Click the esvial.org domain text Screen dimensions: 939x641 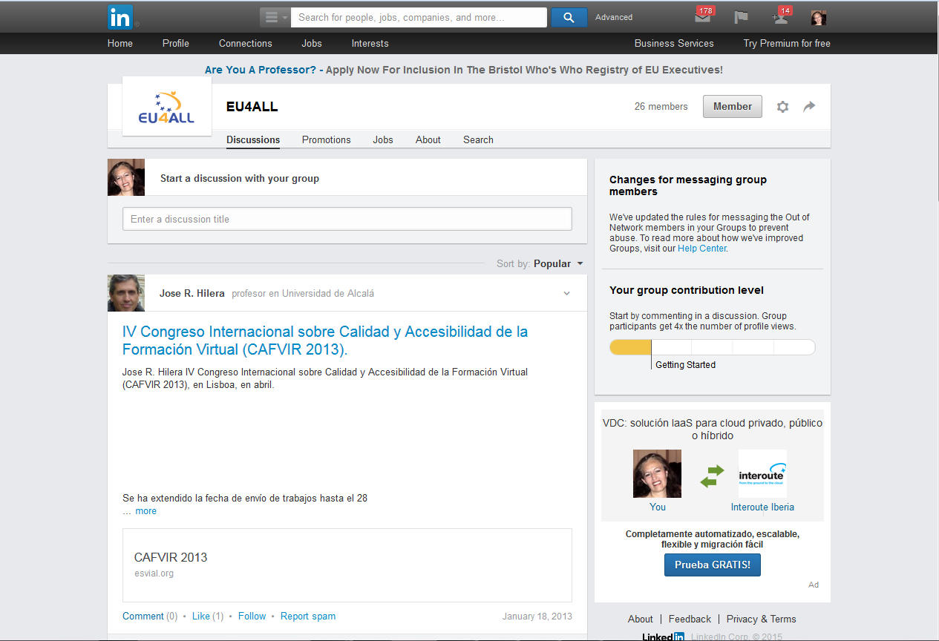pos(154,573)
